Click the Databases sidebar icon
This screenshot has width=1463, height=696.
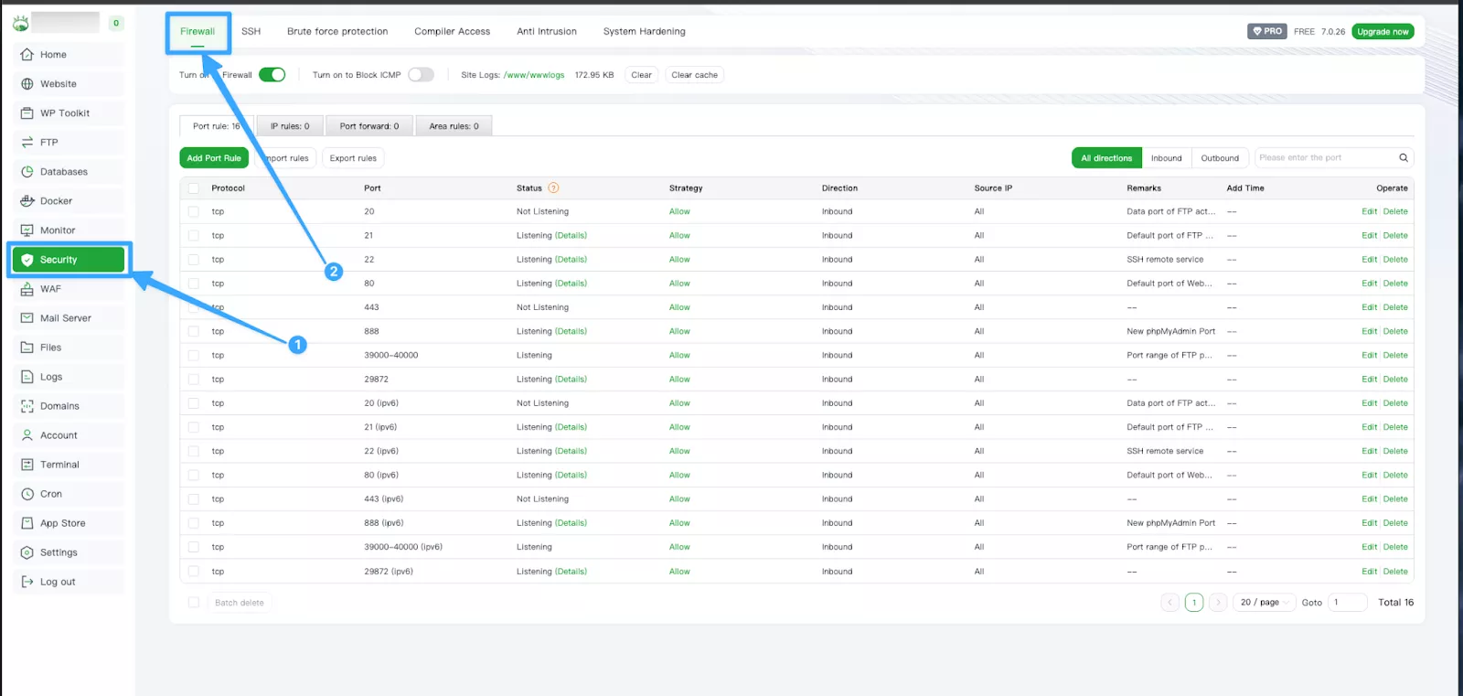click(27, 172)
